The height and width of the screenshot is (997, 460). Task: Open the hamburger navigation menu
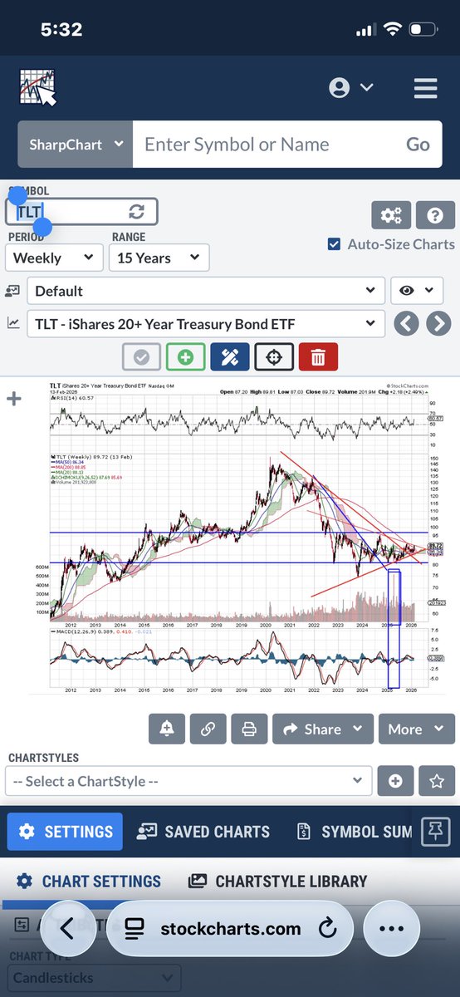[425, 88]
